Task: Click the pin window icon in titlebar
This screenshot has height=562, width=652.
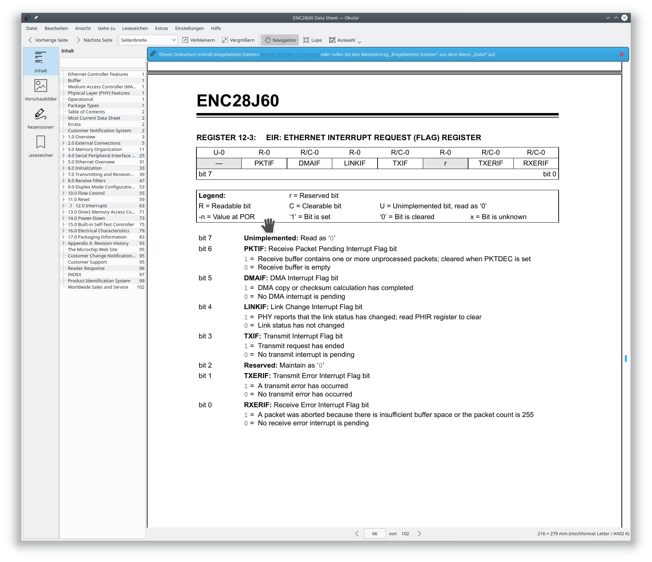Action: [36, 18]
